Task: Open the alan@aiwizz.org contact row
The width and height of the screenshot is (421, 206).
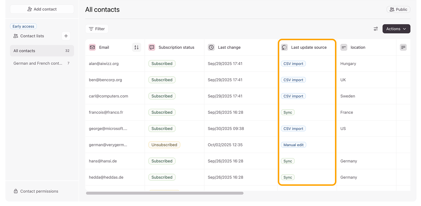Action: (x=104, y=64)
